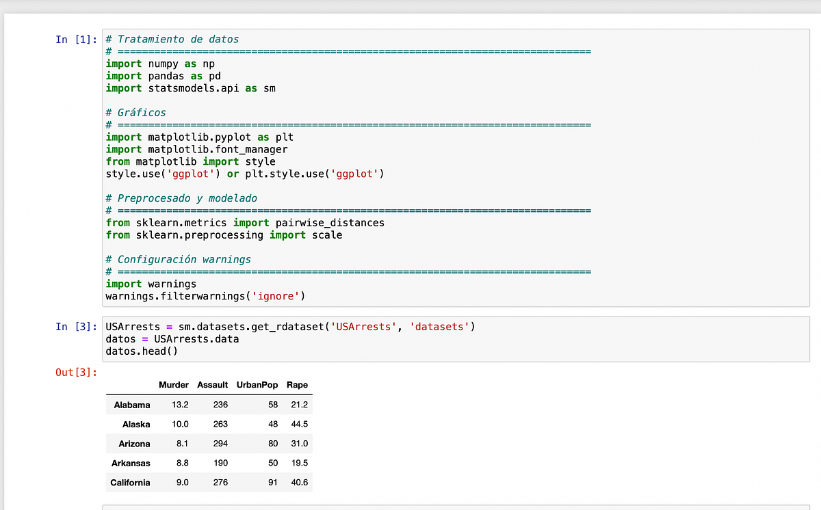The width and height of the screenshot is (821, 510).
Task: Click the warnings.filterwarnings('ignore') line
Action: 205,296
